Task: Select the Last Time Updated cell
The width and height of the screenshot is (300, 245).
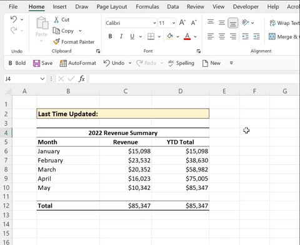Action: coord(122,114)
